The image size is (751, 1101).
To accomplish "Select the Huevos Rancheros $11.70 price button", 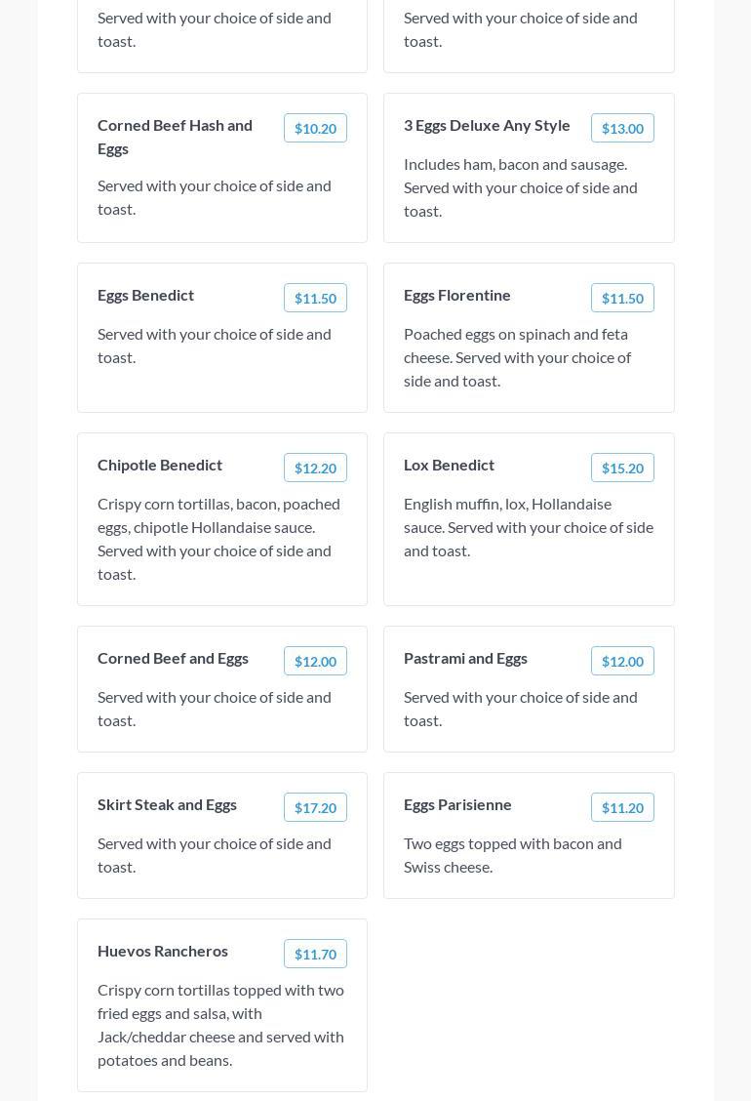I will coord(315,954).
